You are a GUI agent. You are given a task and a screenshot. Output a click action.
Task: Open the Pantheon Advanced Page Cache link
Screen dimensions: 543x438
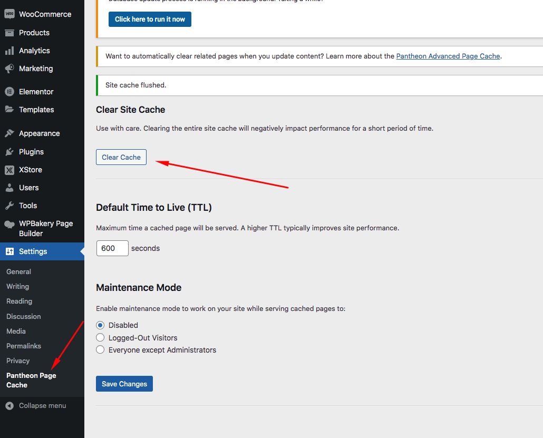click(x=448, y=56)
